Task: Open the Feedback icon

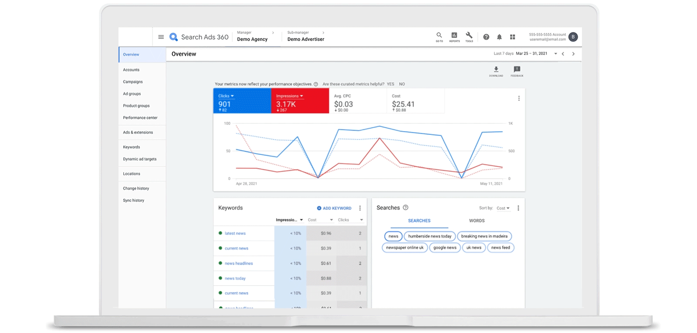Action: pos(517,70)
